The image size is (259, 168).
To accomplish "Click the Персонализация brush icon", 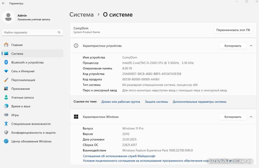I will coord(6,80).
